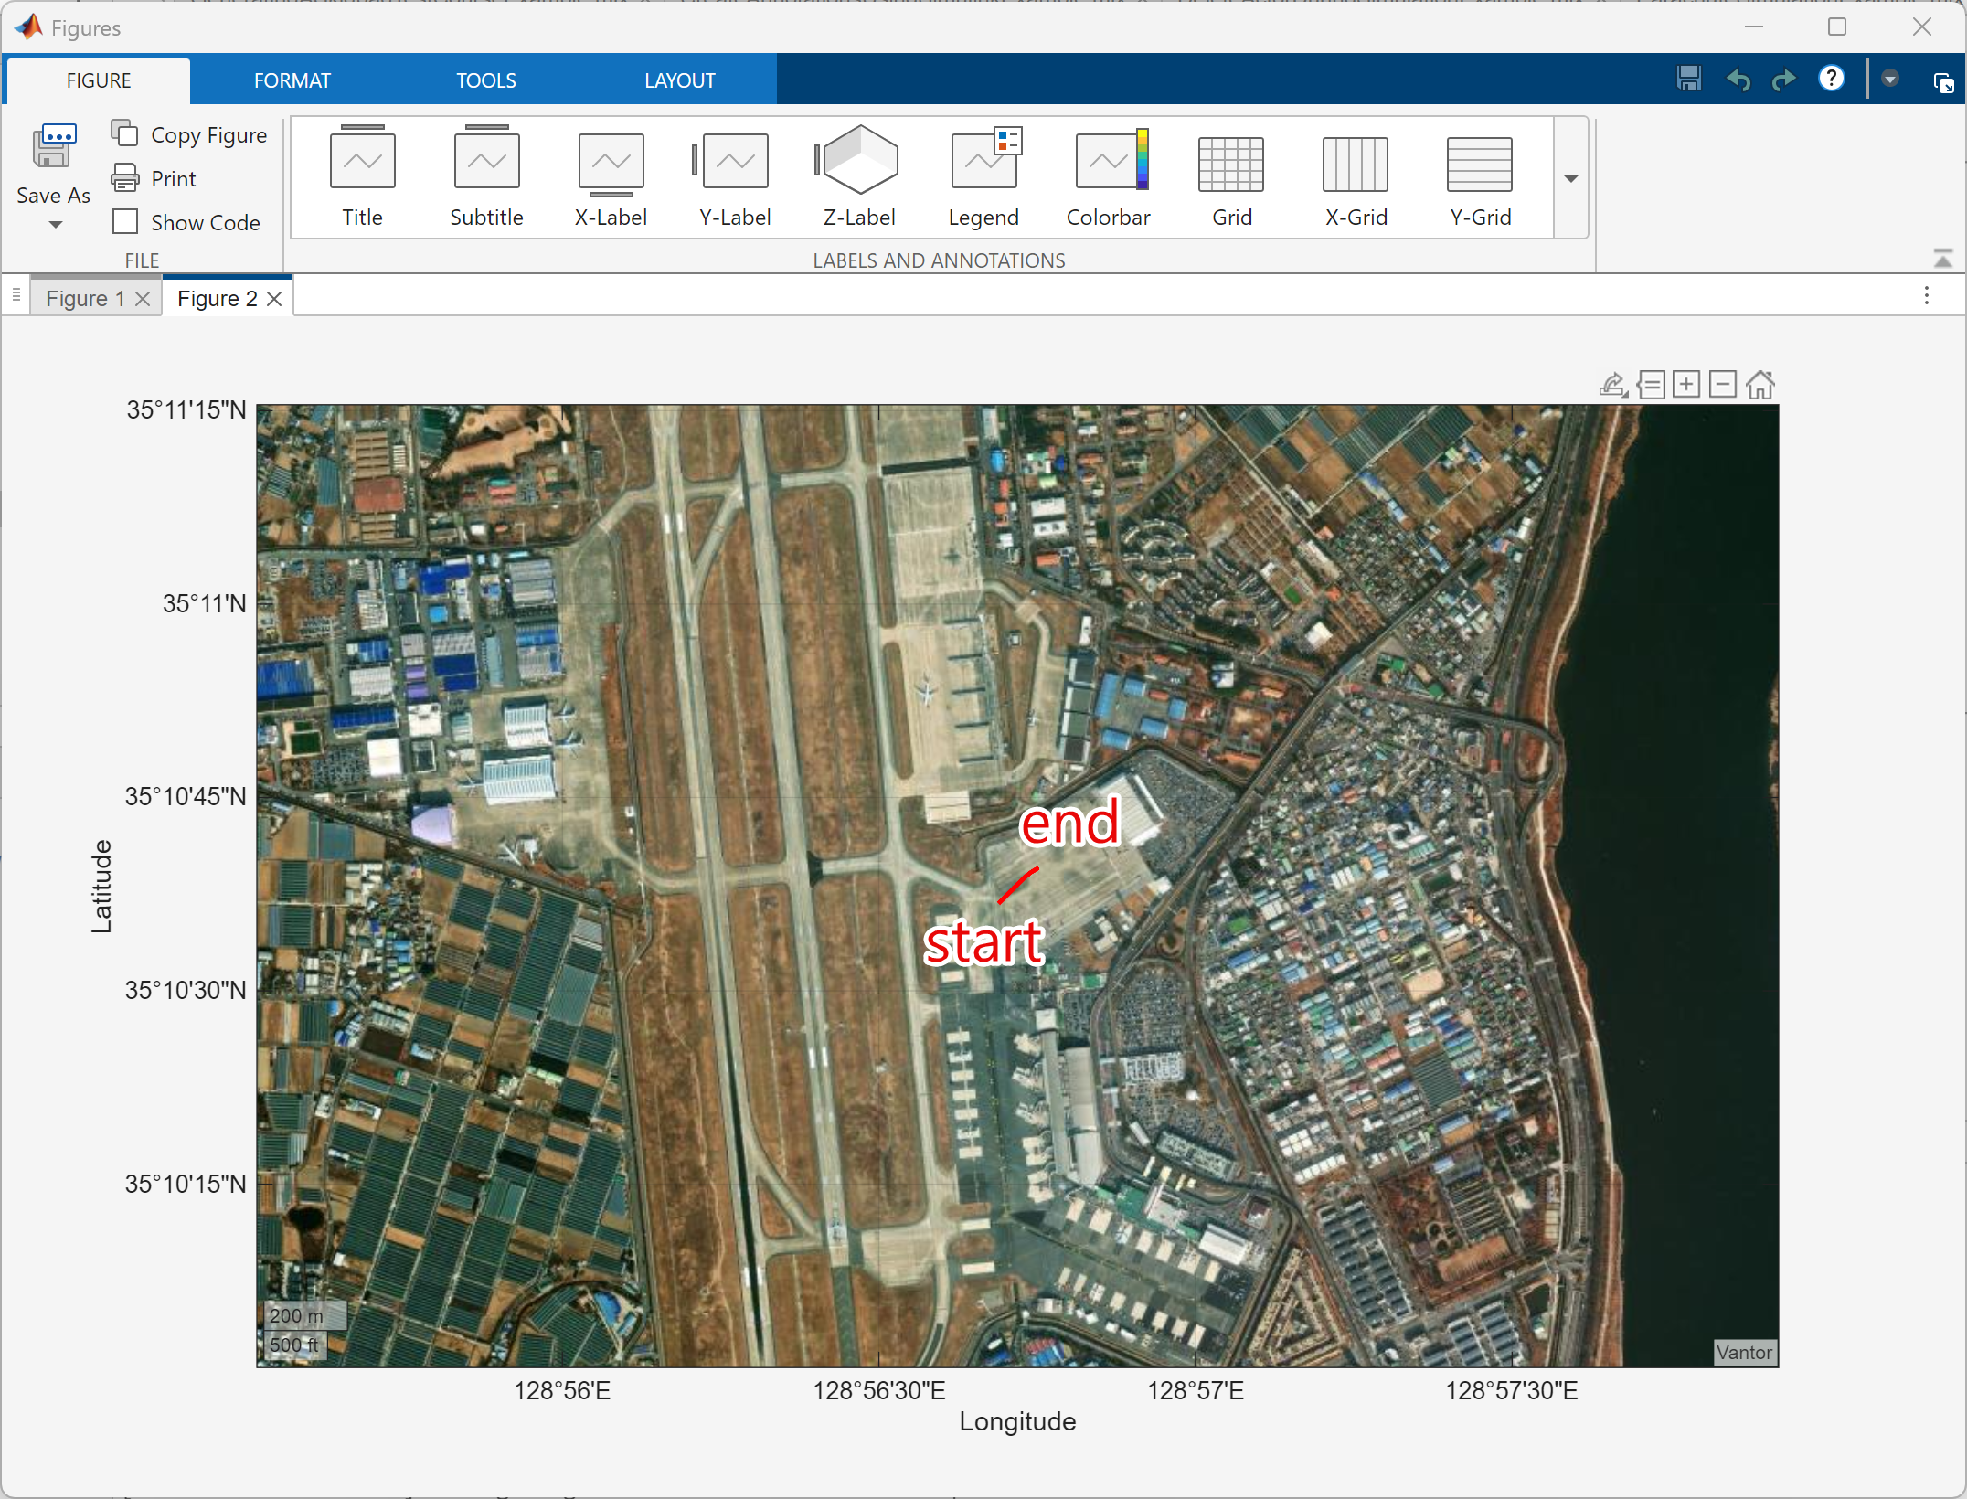Insert a Legend using ribbon icon
The height and width of the screenshot is (1499, 1967).
[983, 176]
